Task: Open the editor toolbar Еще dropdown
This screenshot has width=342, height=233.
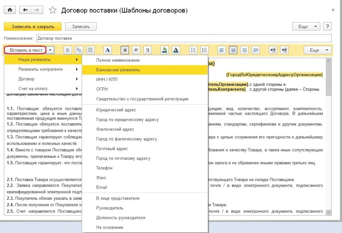Action: pos(318,50)
